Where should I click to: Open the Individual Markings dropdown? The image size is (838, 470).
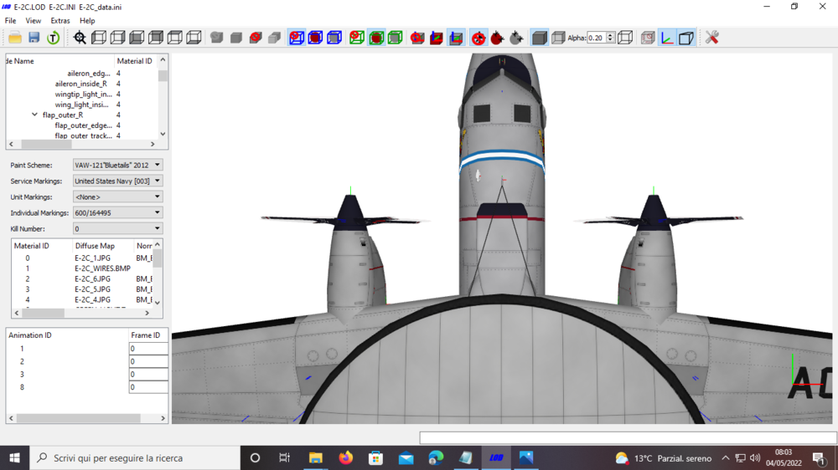[x=117, y=213]
